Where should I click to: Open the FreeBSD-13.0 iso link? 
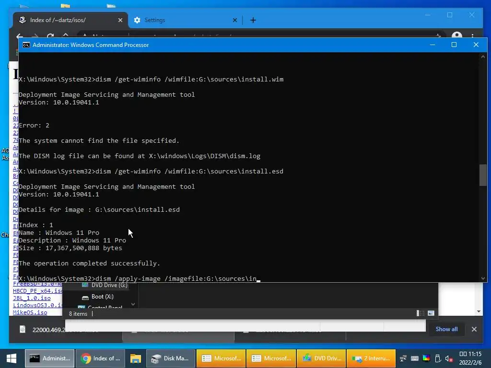(x=37, y=284)
